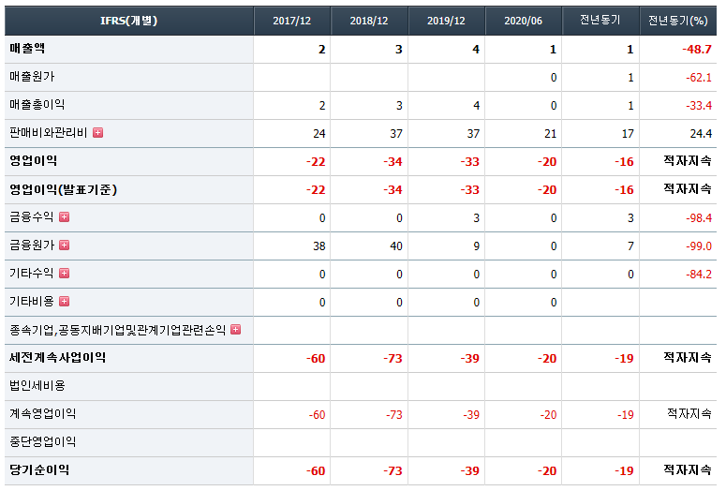Image resolution: width=726 pixels, height=491 pixels.
Task: Click the 2020/06 column header
Action: (524, 21)
